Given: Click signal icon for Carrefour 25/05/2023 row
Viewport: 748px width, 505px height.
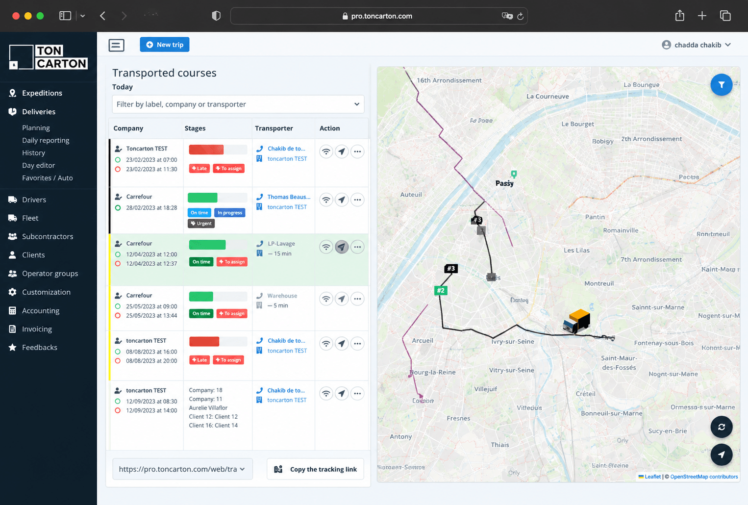Looking at the screenshot, I should 326,299.
